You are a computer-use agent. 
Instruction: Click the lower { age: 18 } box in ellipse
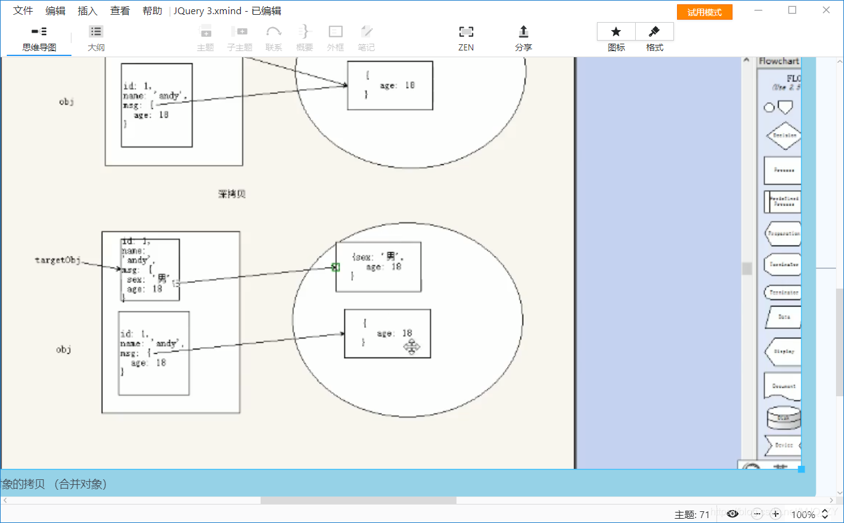pyautogui.click(x=387, y=333)
